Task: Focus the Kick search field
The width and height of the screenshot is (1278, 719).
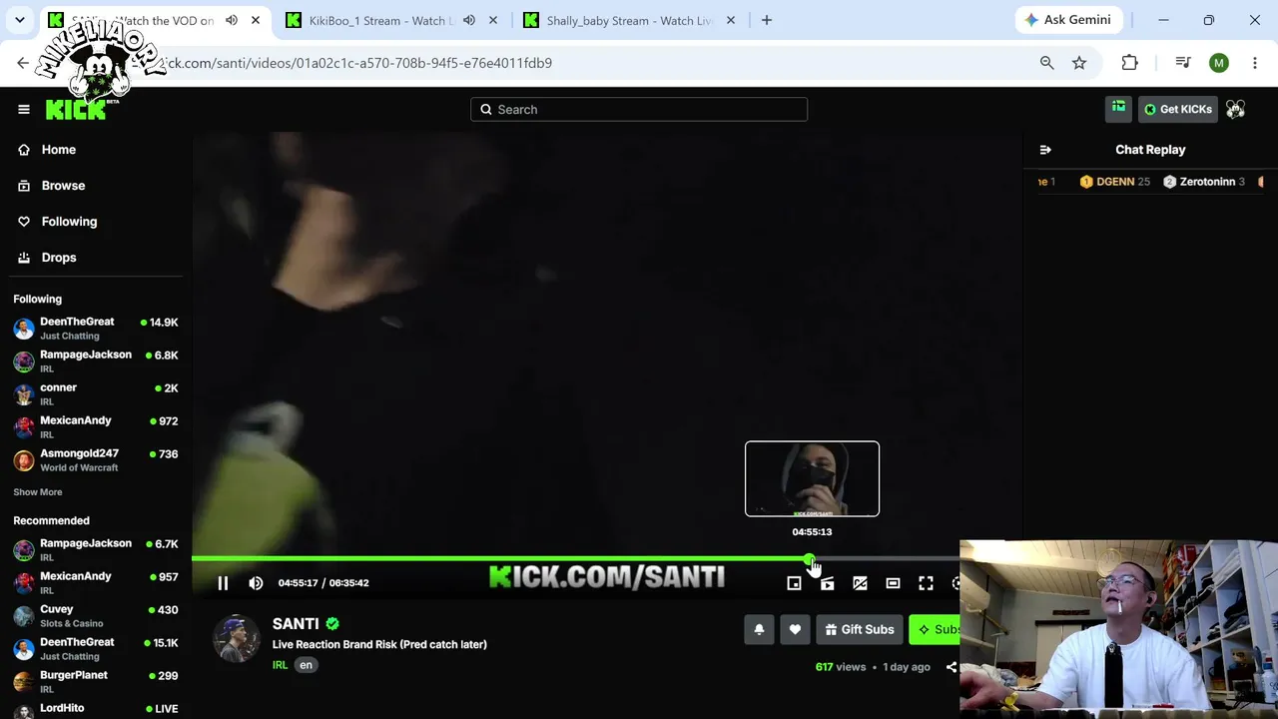Action: [x=639, y=109]
